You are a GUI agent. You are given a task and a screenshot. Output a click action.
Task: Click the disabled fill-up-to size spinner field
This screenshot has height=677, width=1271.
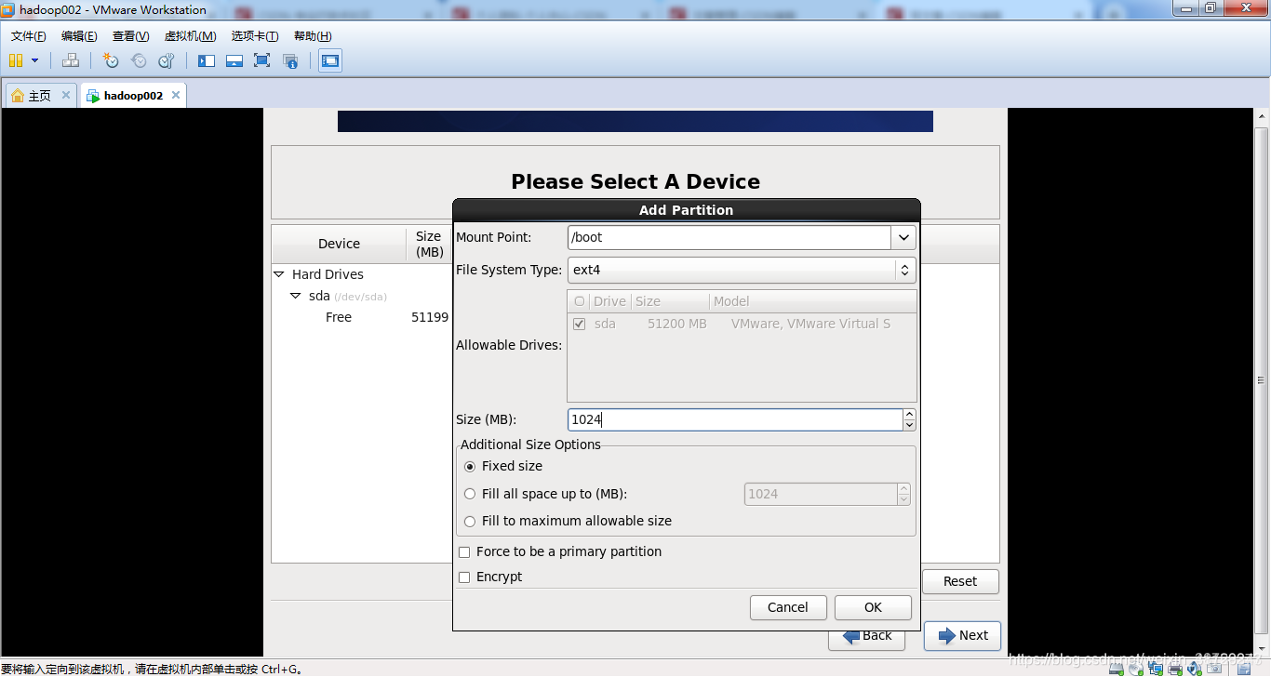click(822, 494)
